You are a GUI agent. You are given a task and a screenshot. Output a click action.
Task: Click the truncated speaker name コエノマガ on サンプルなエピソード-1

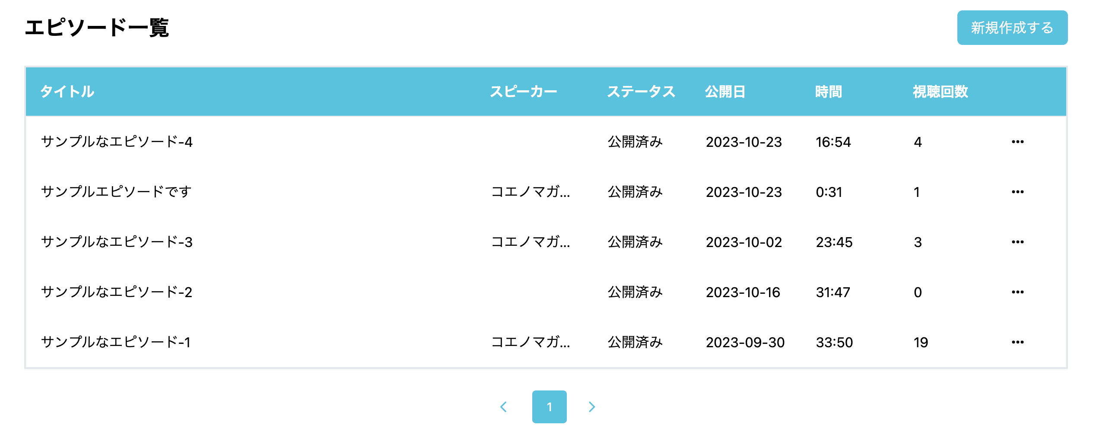531,342
